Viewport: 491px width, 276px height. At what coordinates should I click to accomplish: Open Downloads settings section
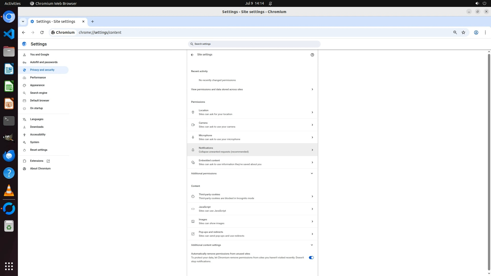coord(37,127)
